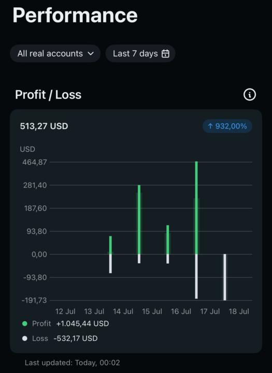Click the 18 Jul date label
The width and height of the screenshot is (272, 373).
(239, 311)
